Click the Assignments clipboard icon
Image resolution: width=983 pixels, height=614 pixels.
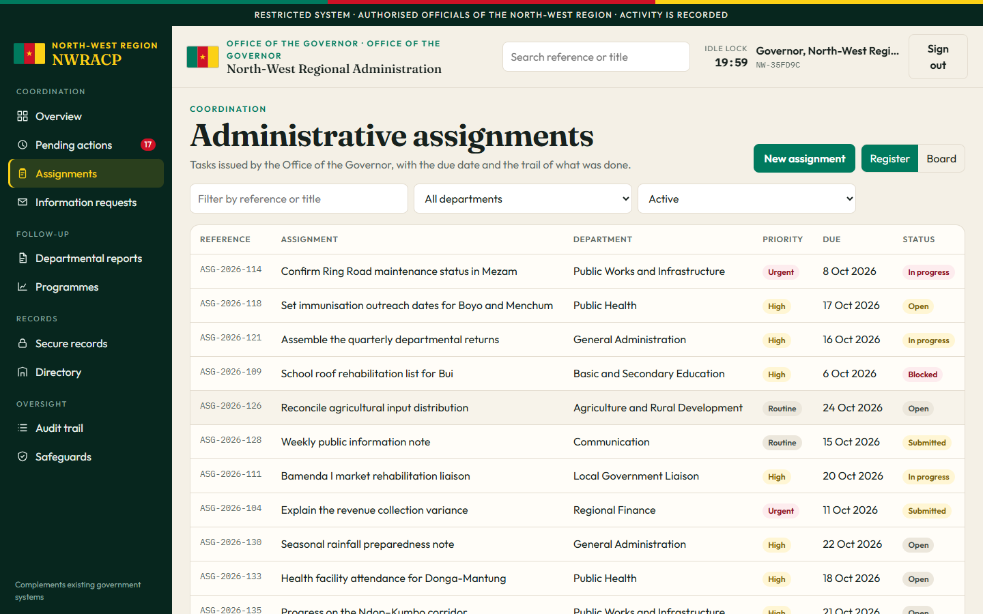tap(23, 173)
